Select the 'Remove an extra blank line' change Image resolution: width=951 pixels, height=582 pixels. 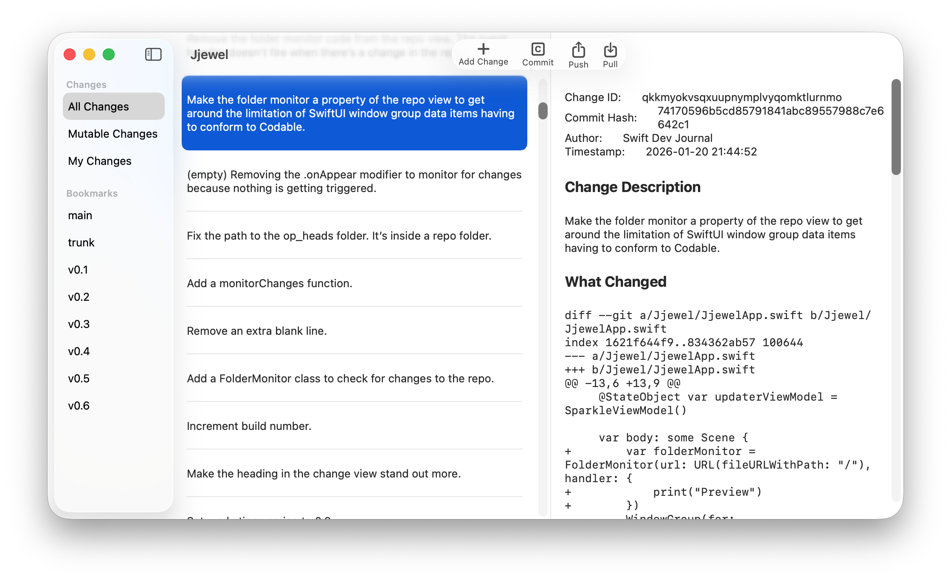pyautogui.click(x=257, y=331)
